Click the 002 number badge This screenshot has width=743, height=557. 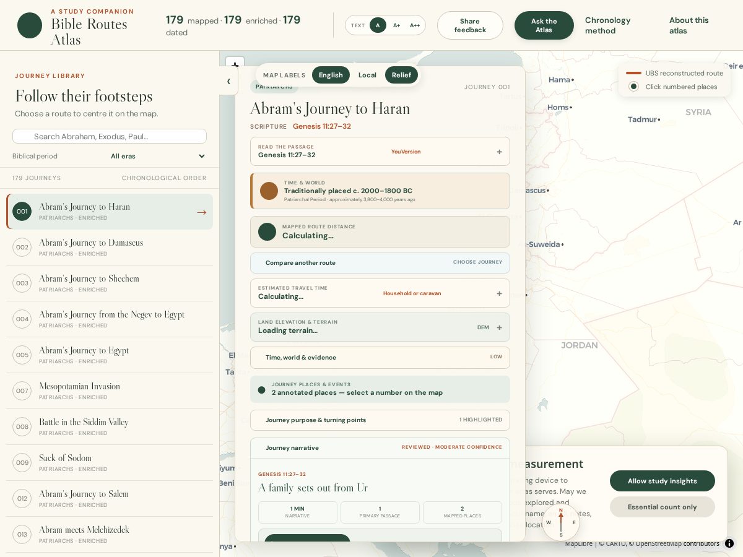(x=22, y=248)
